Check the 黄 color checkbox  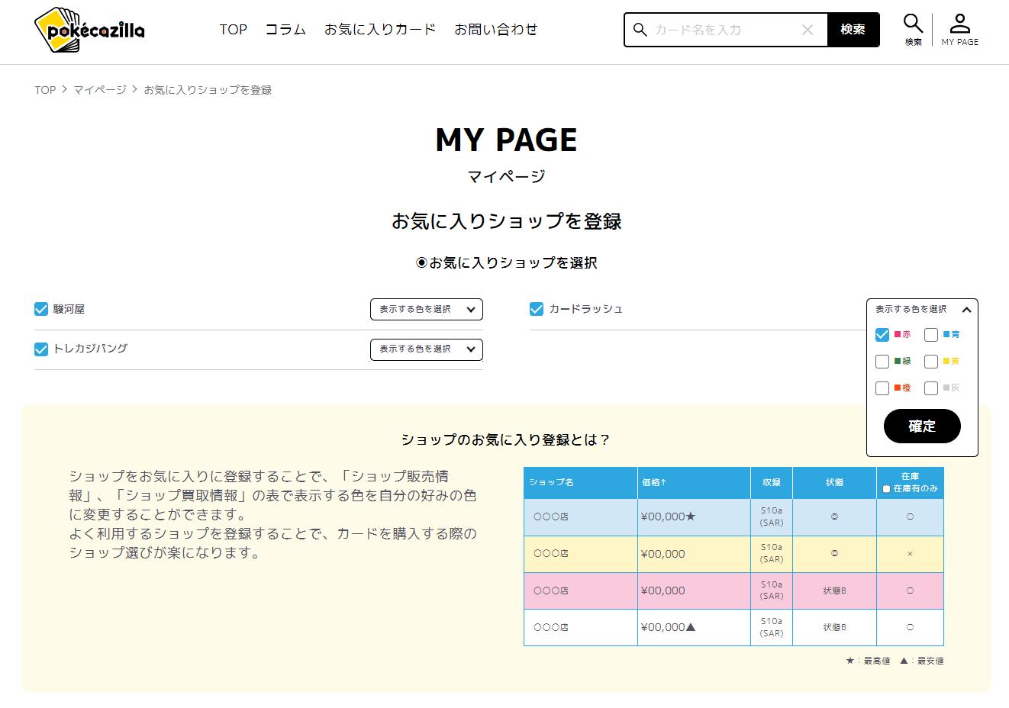click(x=931, y=362)
